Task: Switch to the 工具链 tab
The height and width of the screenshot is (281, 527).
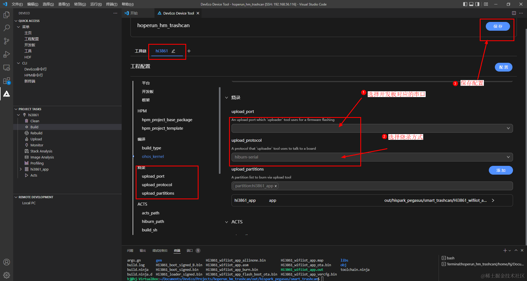Action: pyautogui.click(x=141, y=51)
